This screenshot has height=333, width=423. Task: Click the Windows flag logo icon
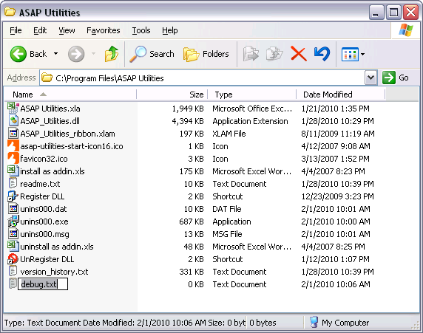point(406,30)
